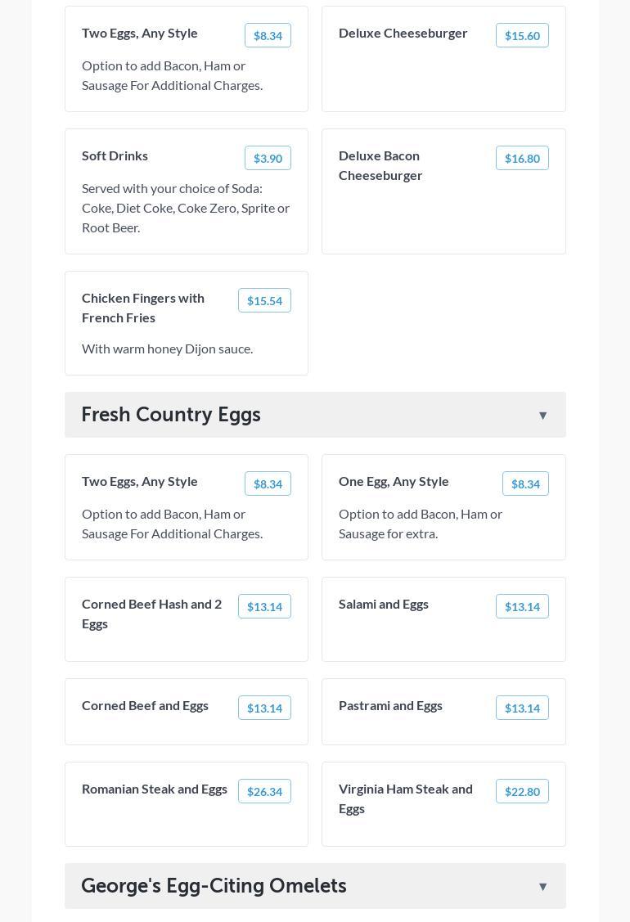Click the Fresh Country Eggs heading text
The height and width of the screenshot is (922, 630).
coord(171,415)
